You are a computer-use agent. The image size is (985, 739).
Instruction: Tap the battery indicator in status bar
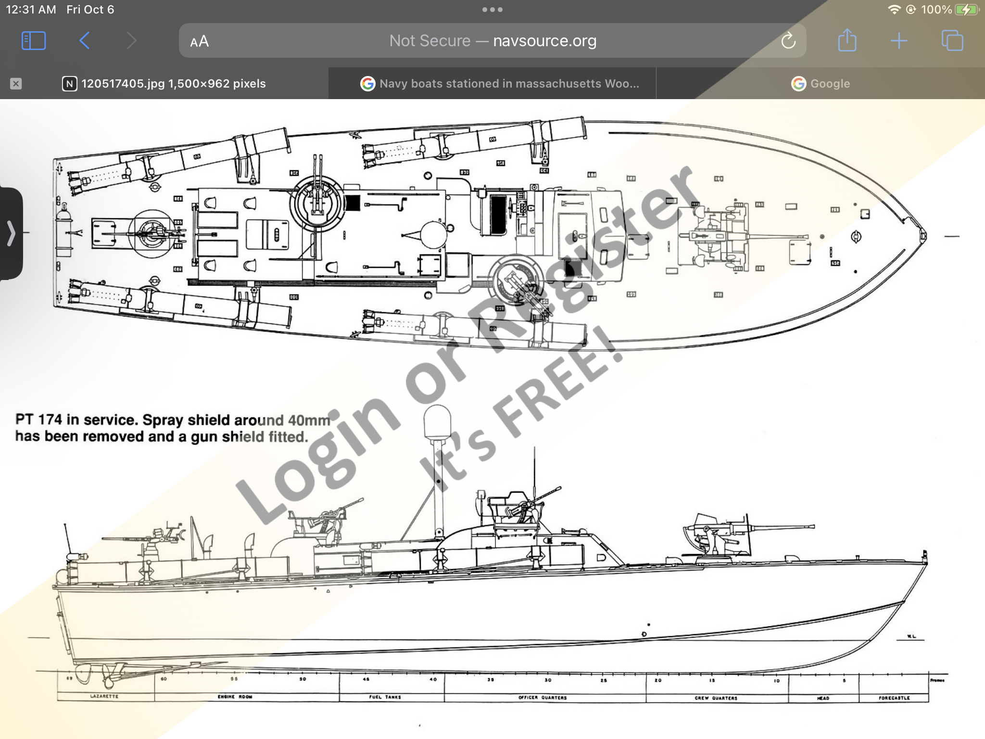click(x=966, y=10)
